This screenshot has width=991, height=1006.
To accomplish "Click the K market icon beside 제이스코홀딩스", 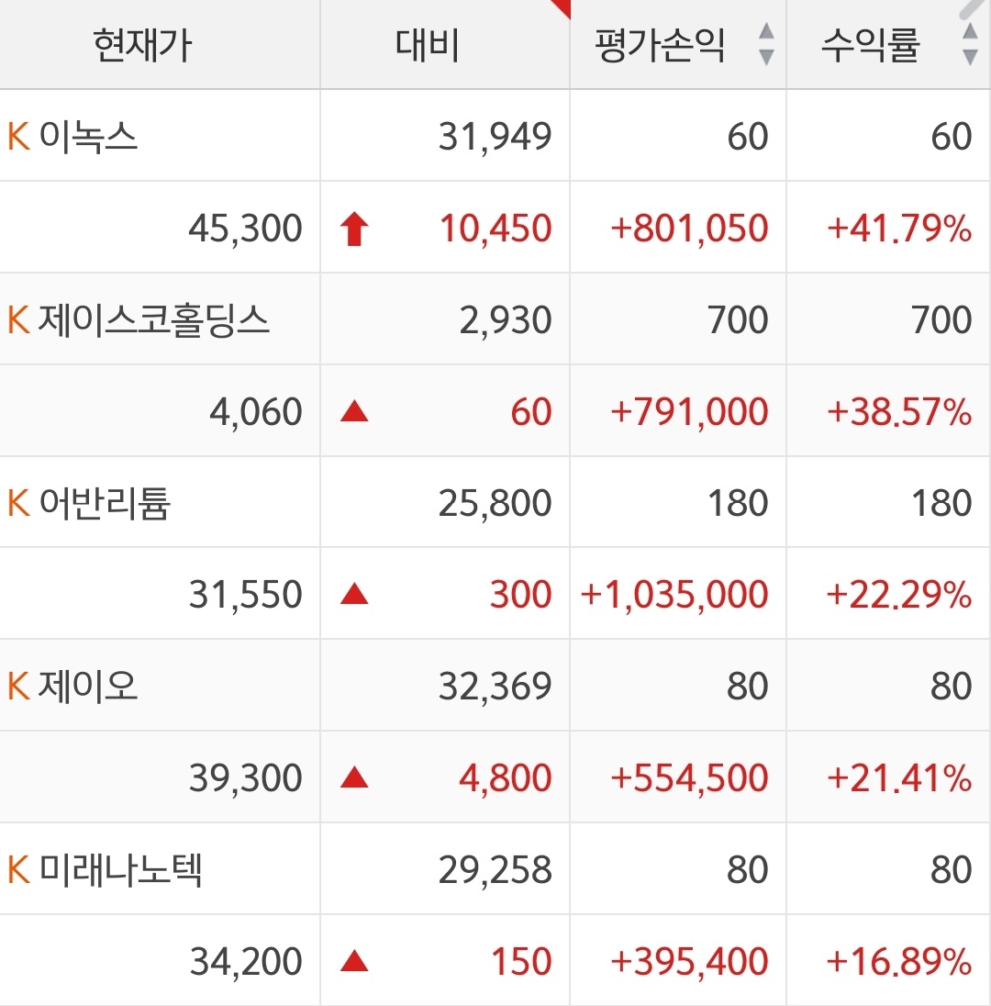I will tap(18, 320).
